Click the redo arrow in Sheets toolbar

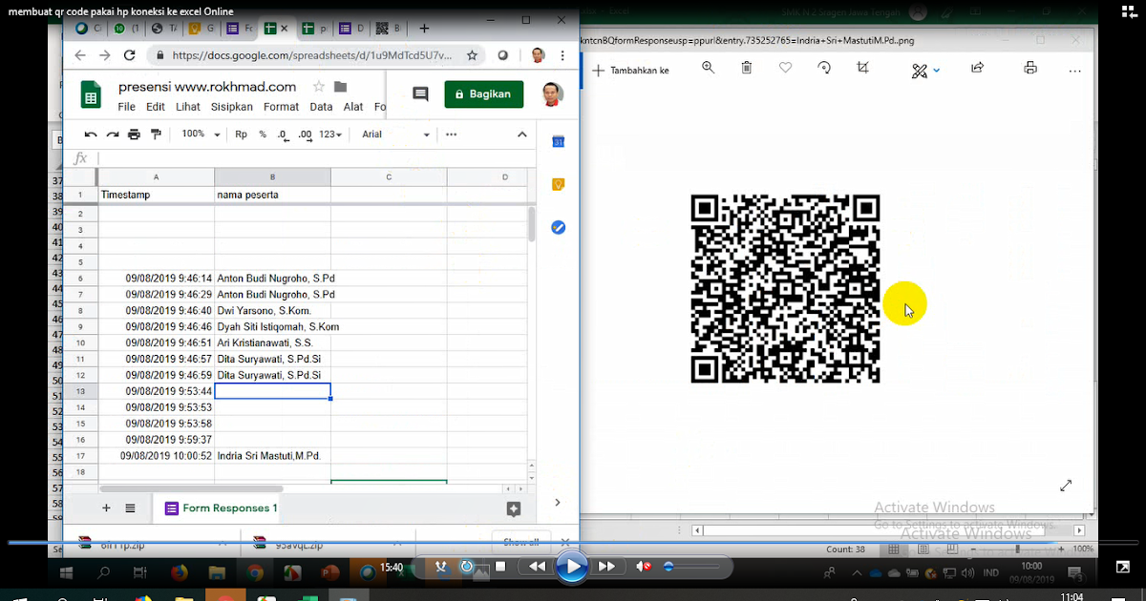coord(112,135)
